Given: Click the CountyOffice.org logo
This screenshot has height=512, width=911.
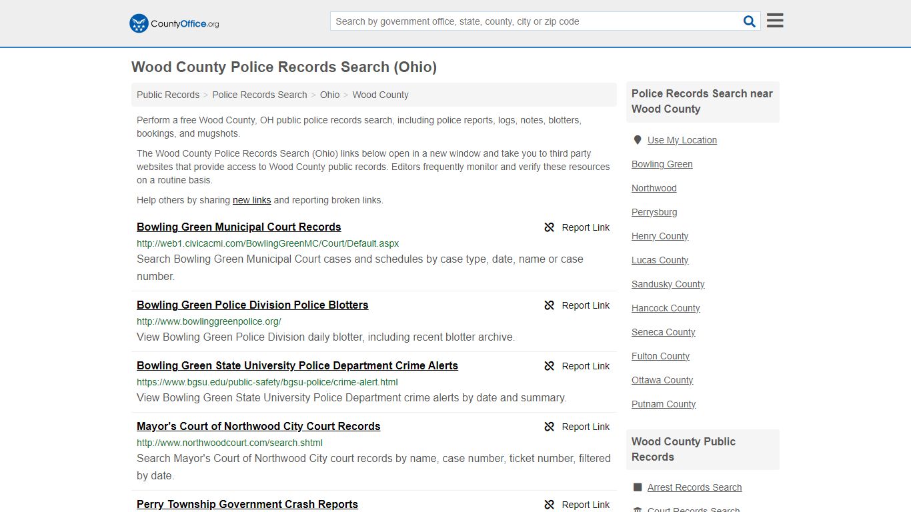Looking at the screenshot, I should (173, 23).
